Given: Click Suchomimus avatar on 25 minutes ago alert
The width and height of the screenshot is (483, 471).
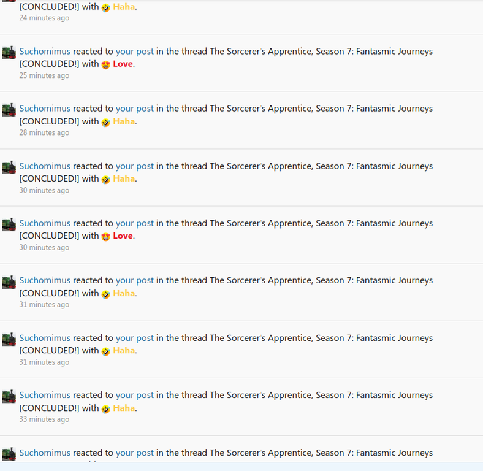Looking at the screenshot, I should click(9, 53).
